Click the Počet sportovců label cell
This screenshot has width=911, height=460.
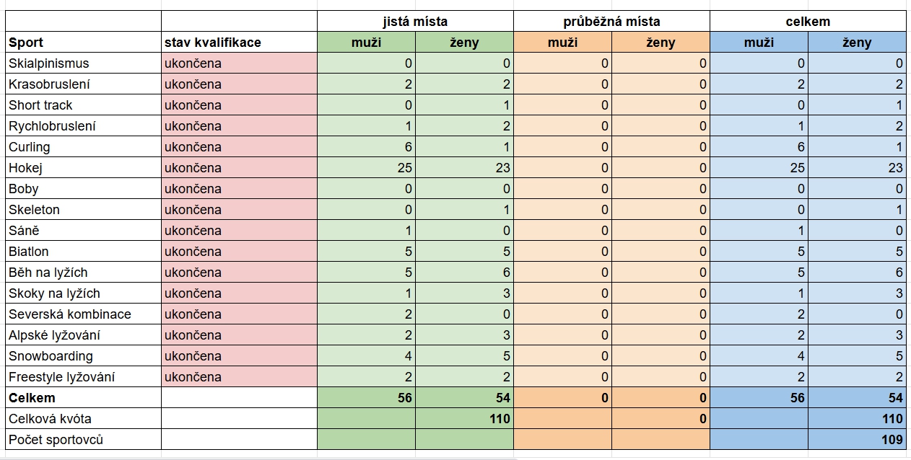click(x=83, y=440)
